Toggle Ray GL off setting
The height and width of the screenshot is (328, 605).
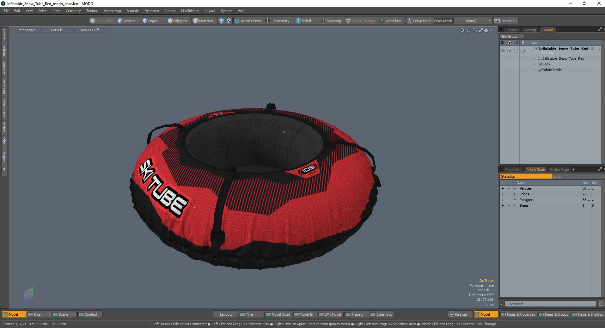[90, 30]
